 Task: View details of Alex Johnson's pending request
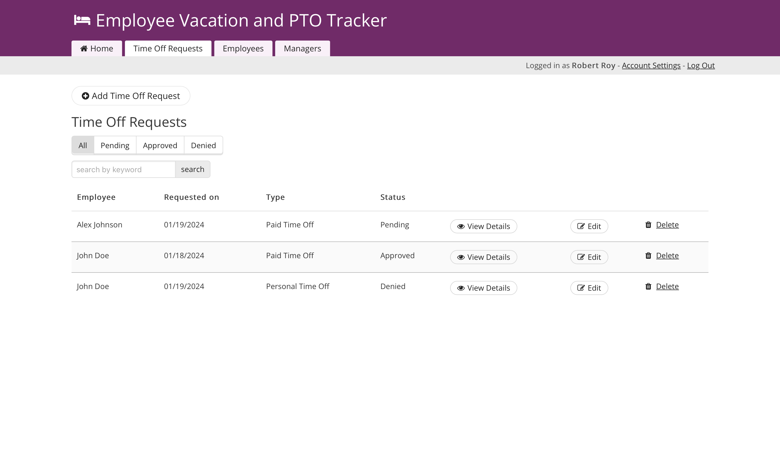coord(483,226)
